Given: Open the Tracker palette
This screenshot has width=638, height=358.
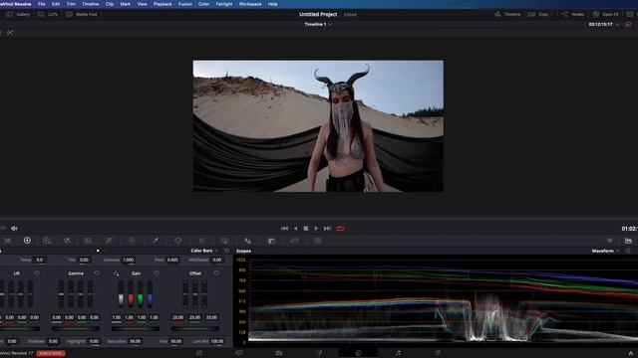Looking at the screenshot, I should [201, 241].
